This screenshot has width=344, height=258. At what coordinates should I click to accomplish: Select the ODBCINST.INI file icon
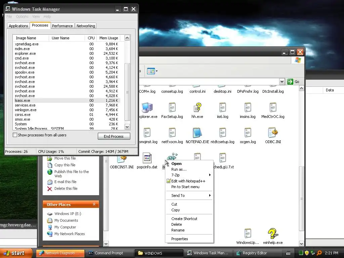122,159
